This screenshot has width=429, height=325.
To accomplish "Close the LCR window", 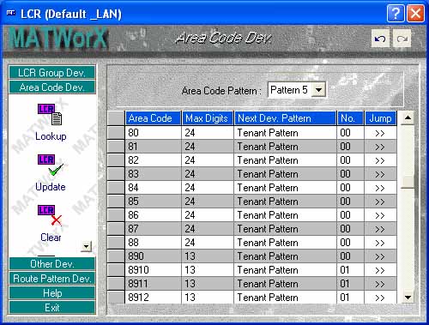I will pos(415,13).
